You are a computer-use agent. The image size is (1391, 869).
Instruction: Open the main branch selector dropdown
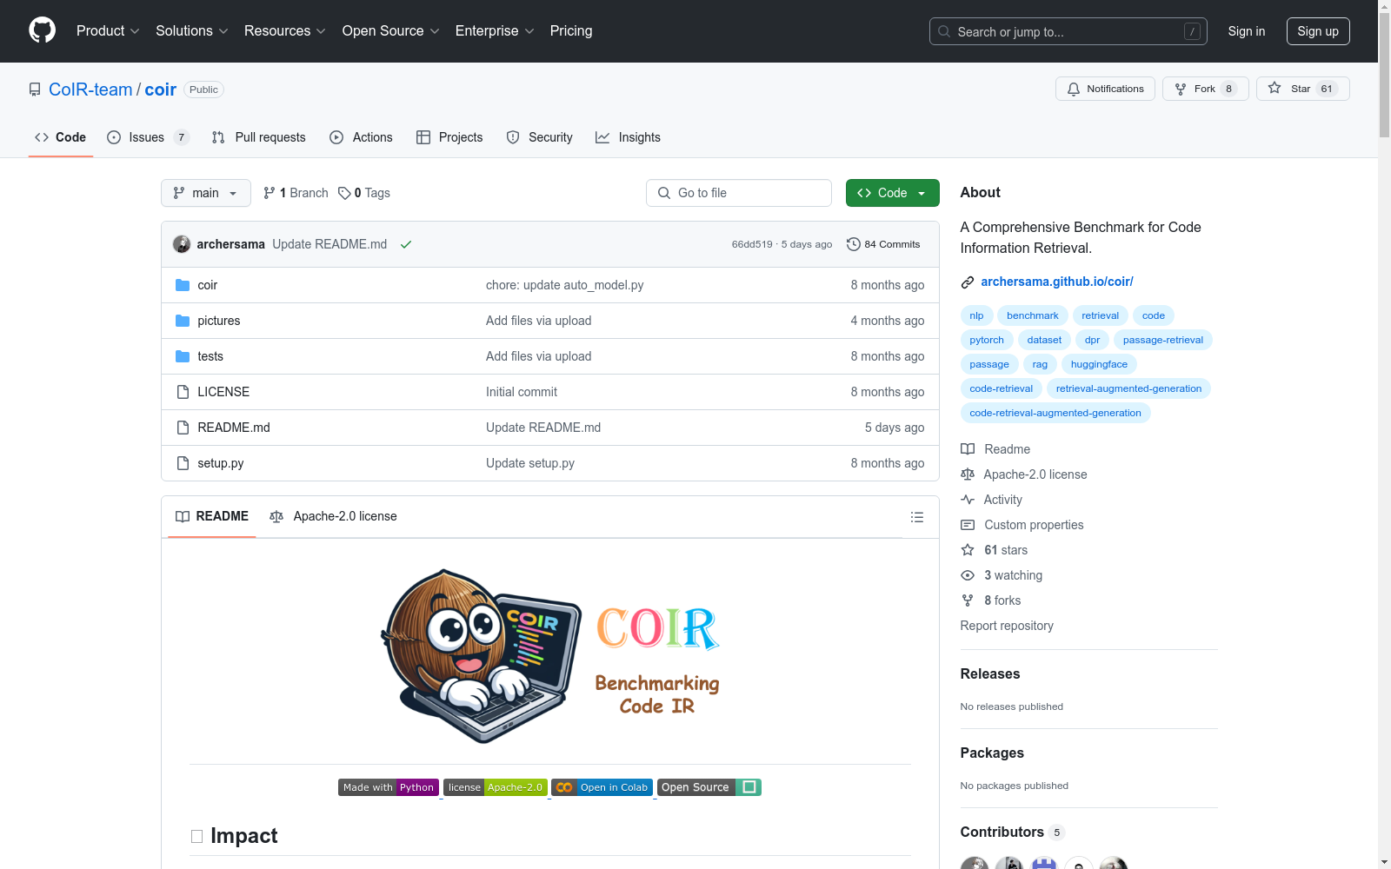point(206,193)
